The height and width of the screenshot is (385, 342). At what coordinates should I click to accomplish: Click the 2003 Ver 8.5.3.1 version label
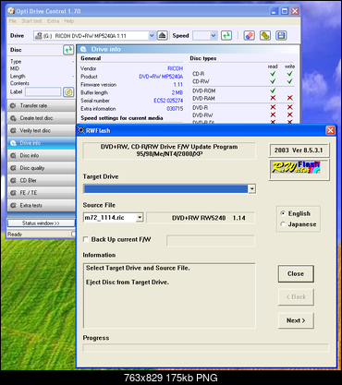[x=299, y=150]
